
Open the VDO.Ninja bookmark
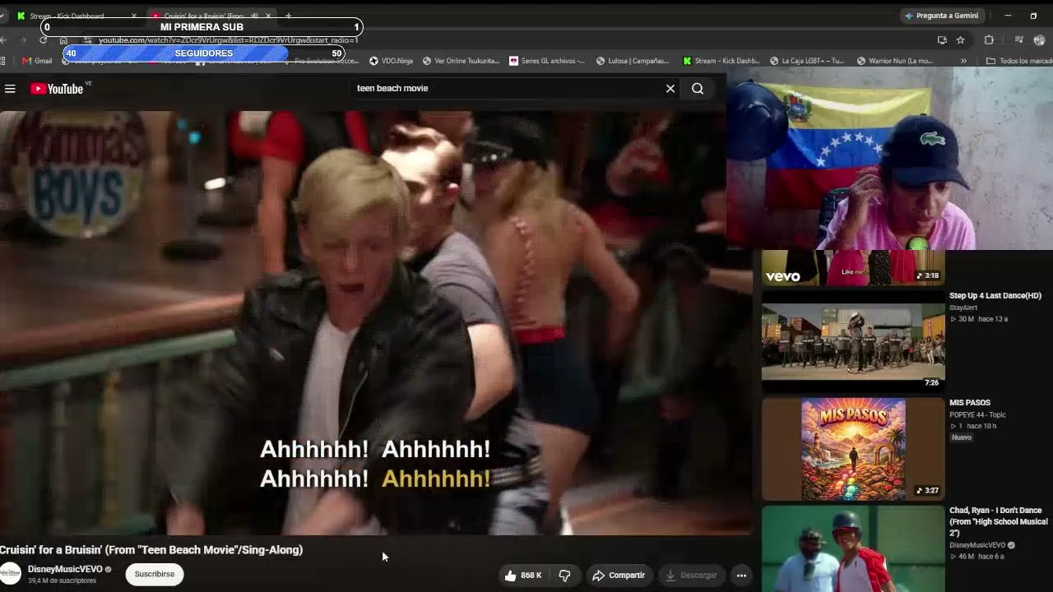point(391,61)
